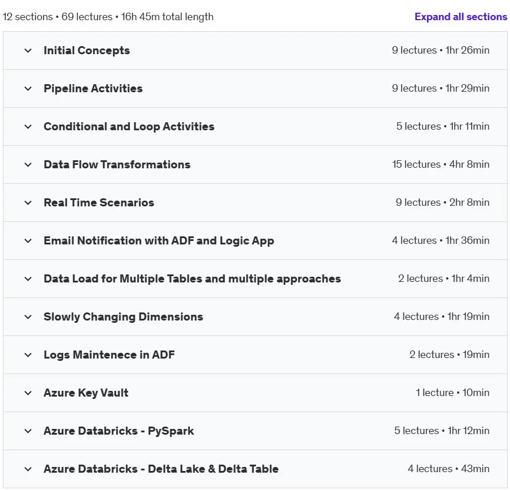Click the Real Time Scenarios heading
Viewport: 510px width, 490px height.
99,202
